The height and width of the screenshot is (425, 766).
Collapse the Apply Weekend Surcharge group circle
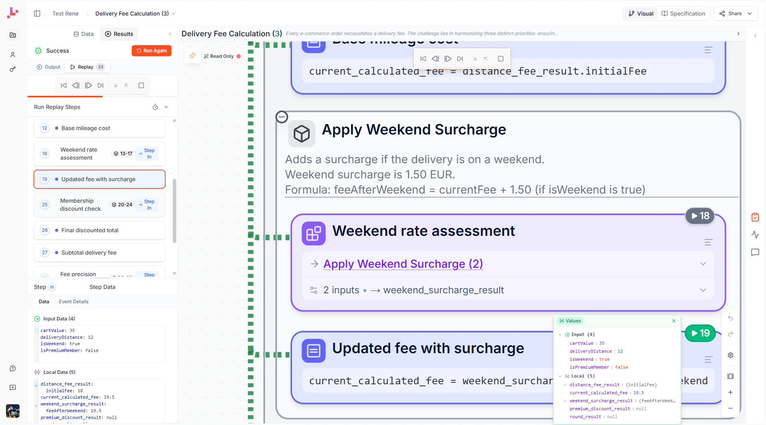[282, 117]
